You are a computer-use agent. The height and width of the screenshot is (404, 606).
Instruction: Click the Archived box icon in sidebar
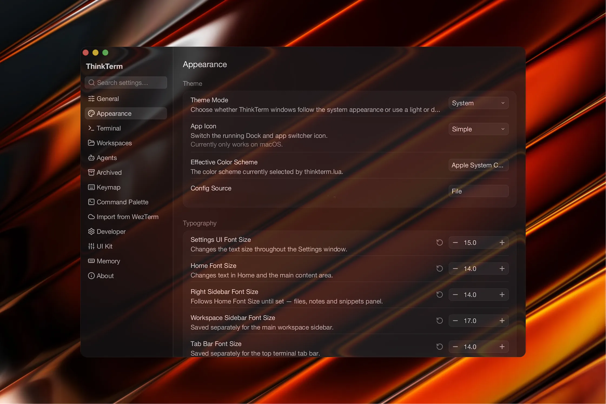[91, 172]
